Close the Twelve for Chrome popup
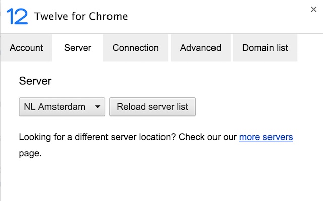Viewport: 323px width, 201px height. click(x=313, y=9)
